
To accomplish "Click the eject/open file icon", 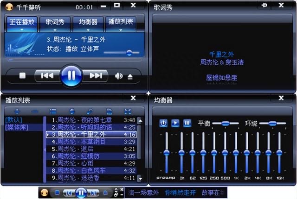I will pyautogui.click(x=130, y=76).
